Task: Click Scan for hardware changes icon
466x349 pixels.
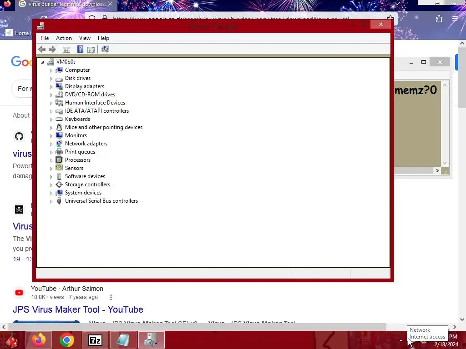Action: (x=105, y=49)
